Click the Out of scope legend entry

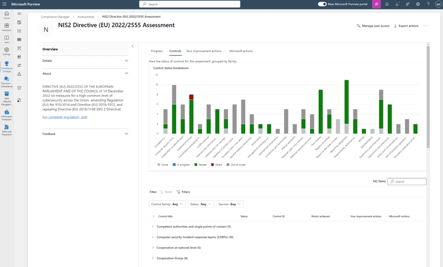tap(236, 165)
